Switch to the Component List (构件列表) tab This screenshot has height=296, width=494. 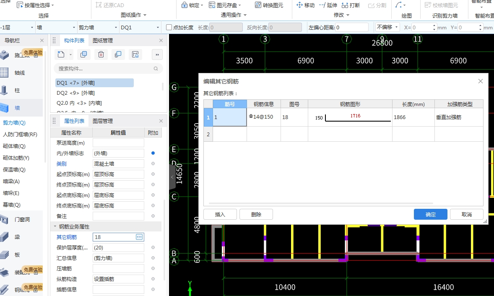coord(74,40)
